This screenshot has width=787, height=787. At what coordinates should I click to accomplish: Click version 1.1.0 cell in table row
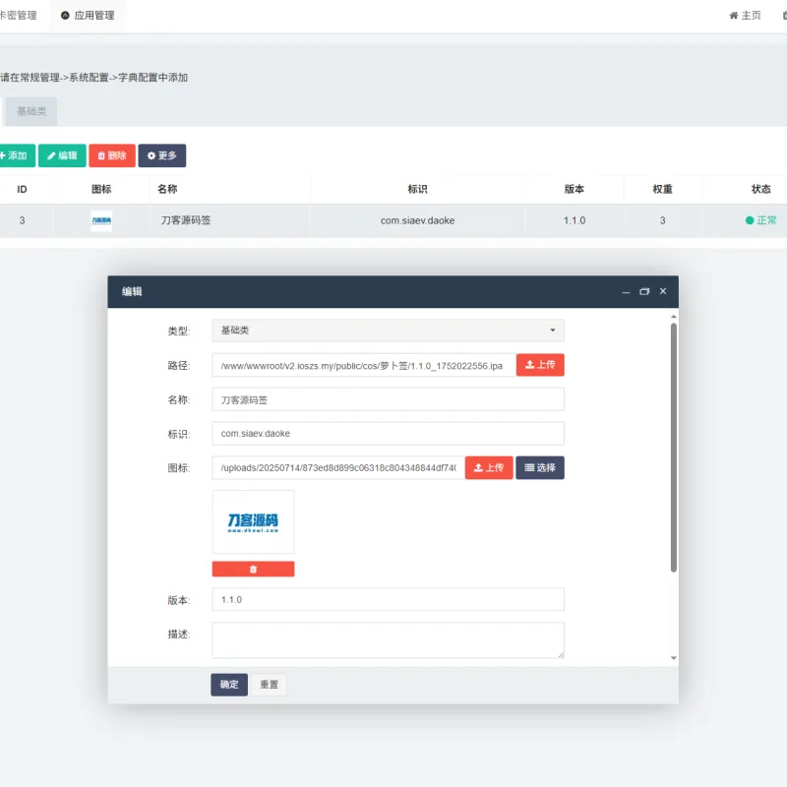pos(575,220)
